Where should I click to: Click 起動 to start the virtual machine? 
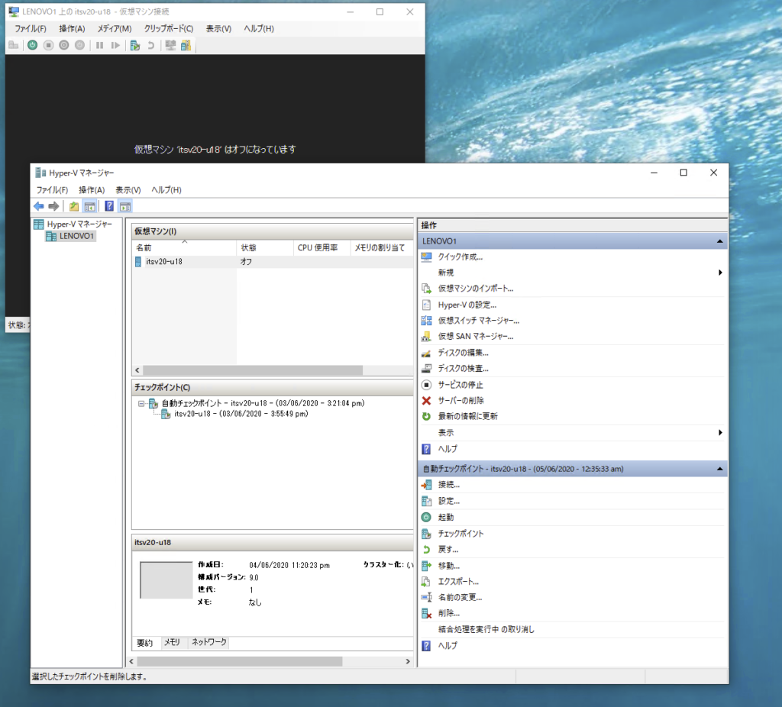tap(446, 518)
